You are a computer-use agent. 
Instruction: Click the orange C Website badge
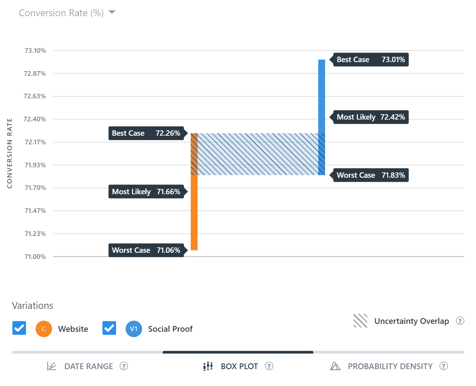[44, 329]
